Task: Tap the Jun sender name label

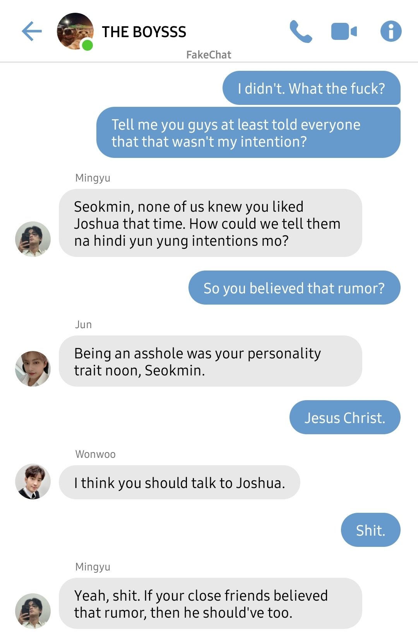Action: click(x=84, y=324)
